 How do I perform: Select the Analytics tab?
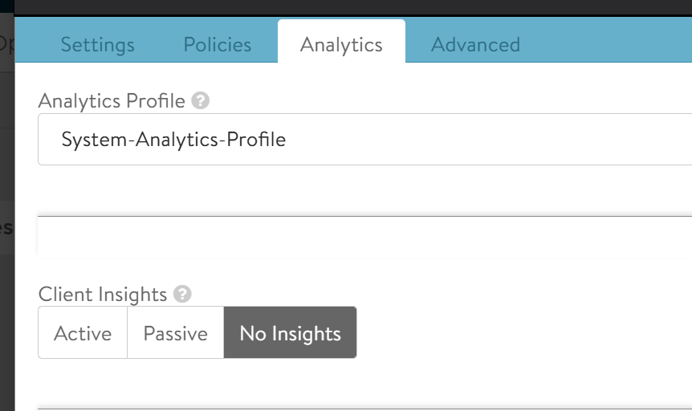click(x=341, y=44)
